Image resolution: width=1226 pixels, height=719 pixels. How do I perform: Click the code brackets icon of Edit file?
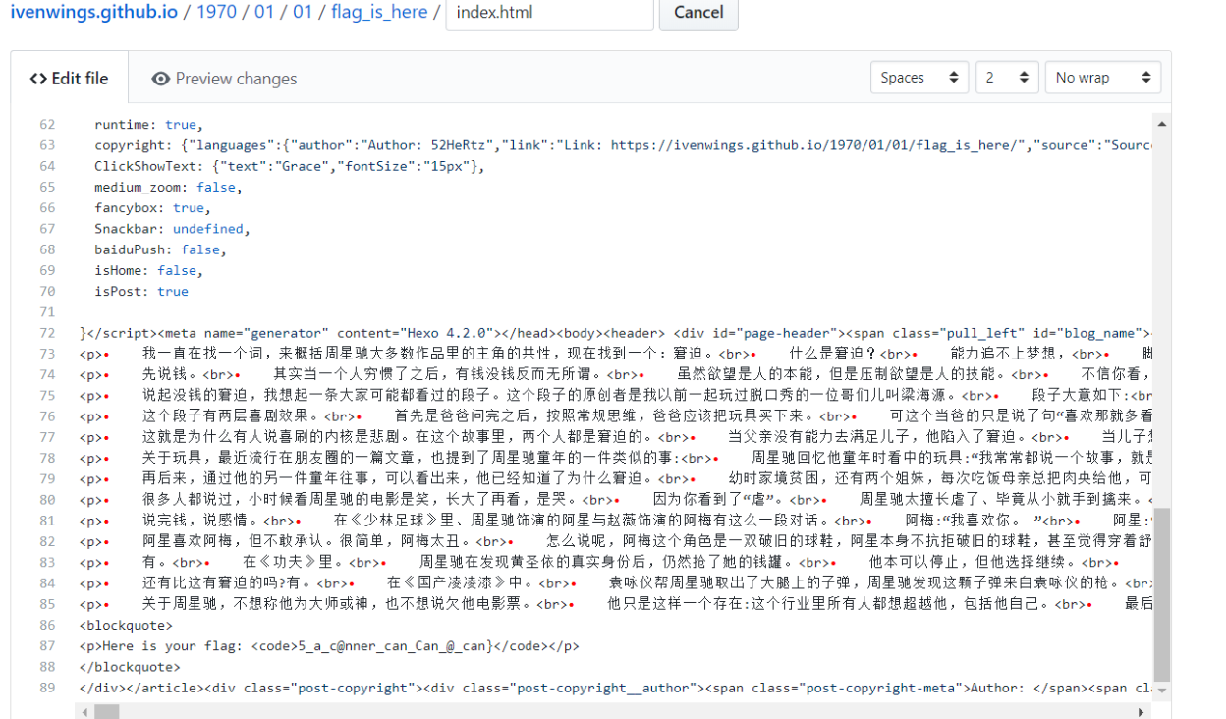pyautogui.click(x=38, y=79)
